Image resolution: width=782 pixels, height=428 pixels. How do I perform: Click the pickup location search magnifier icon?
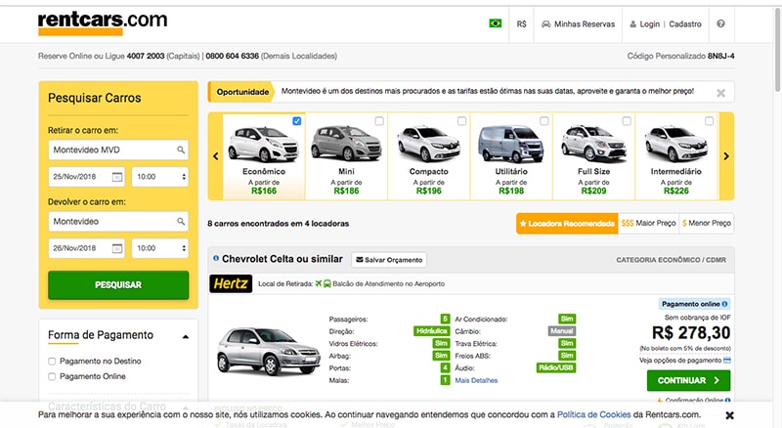click(x=181, y=150)
